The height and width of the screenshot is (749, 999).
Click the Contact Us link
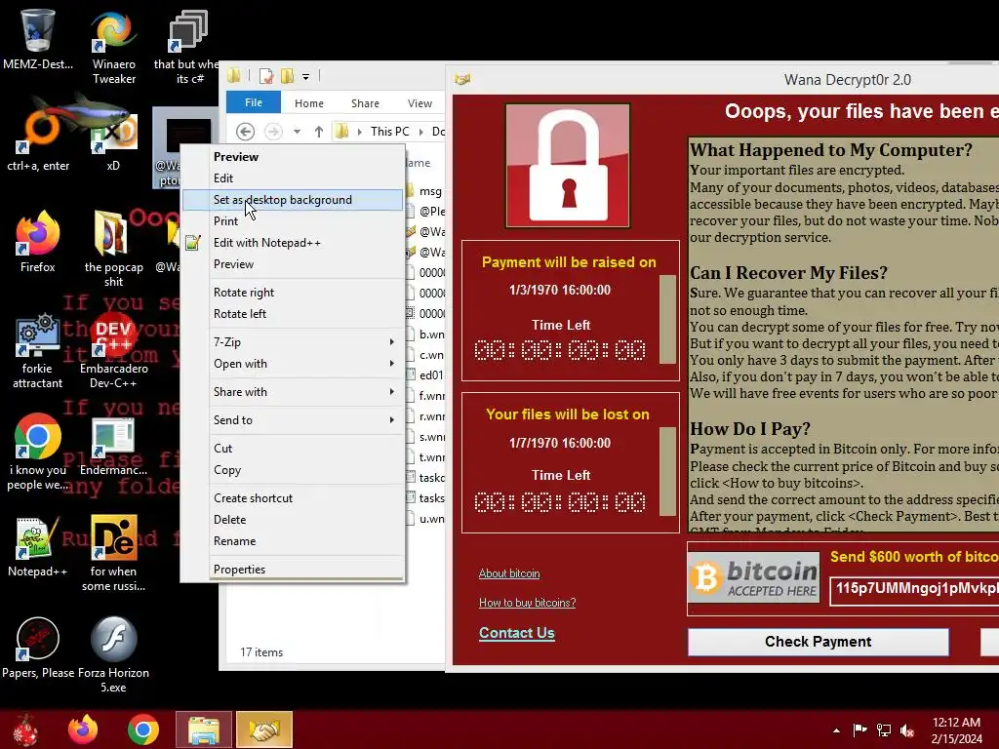(x=517, y=633)
